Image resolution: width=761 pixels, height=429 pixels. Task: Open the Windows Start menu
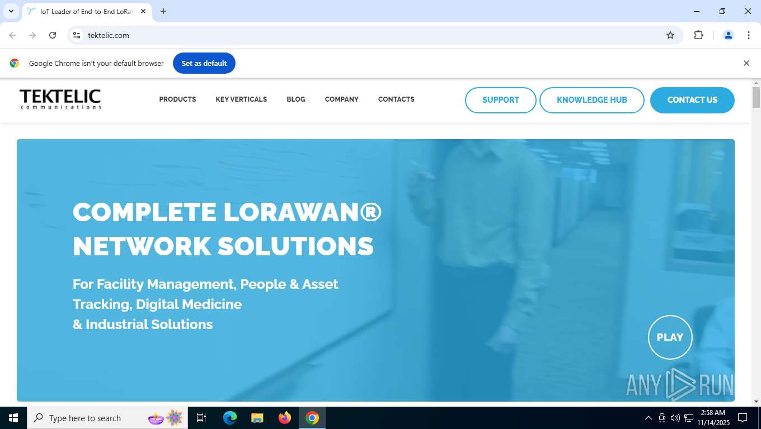point(13,418)
